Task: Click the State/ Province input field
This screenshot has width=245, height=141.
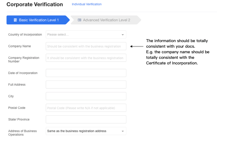Action: (x=86, y=119)
